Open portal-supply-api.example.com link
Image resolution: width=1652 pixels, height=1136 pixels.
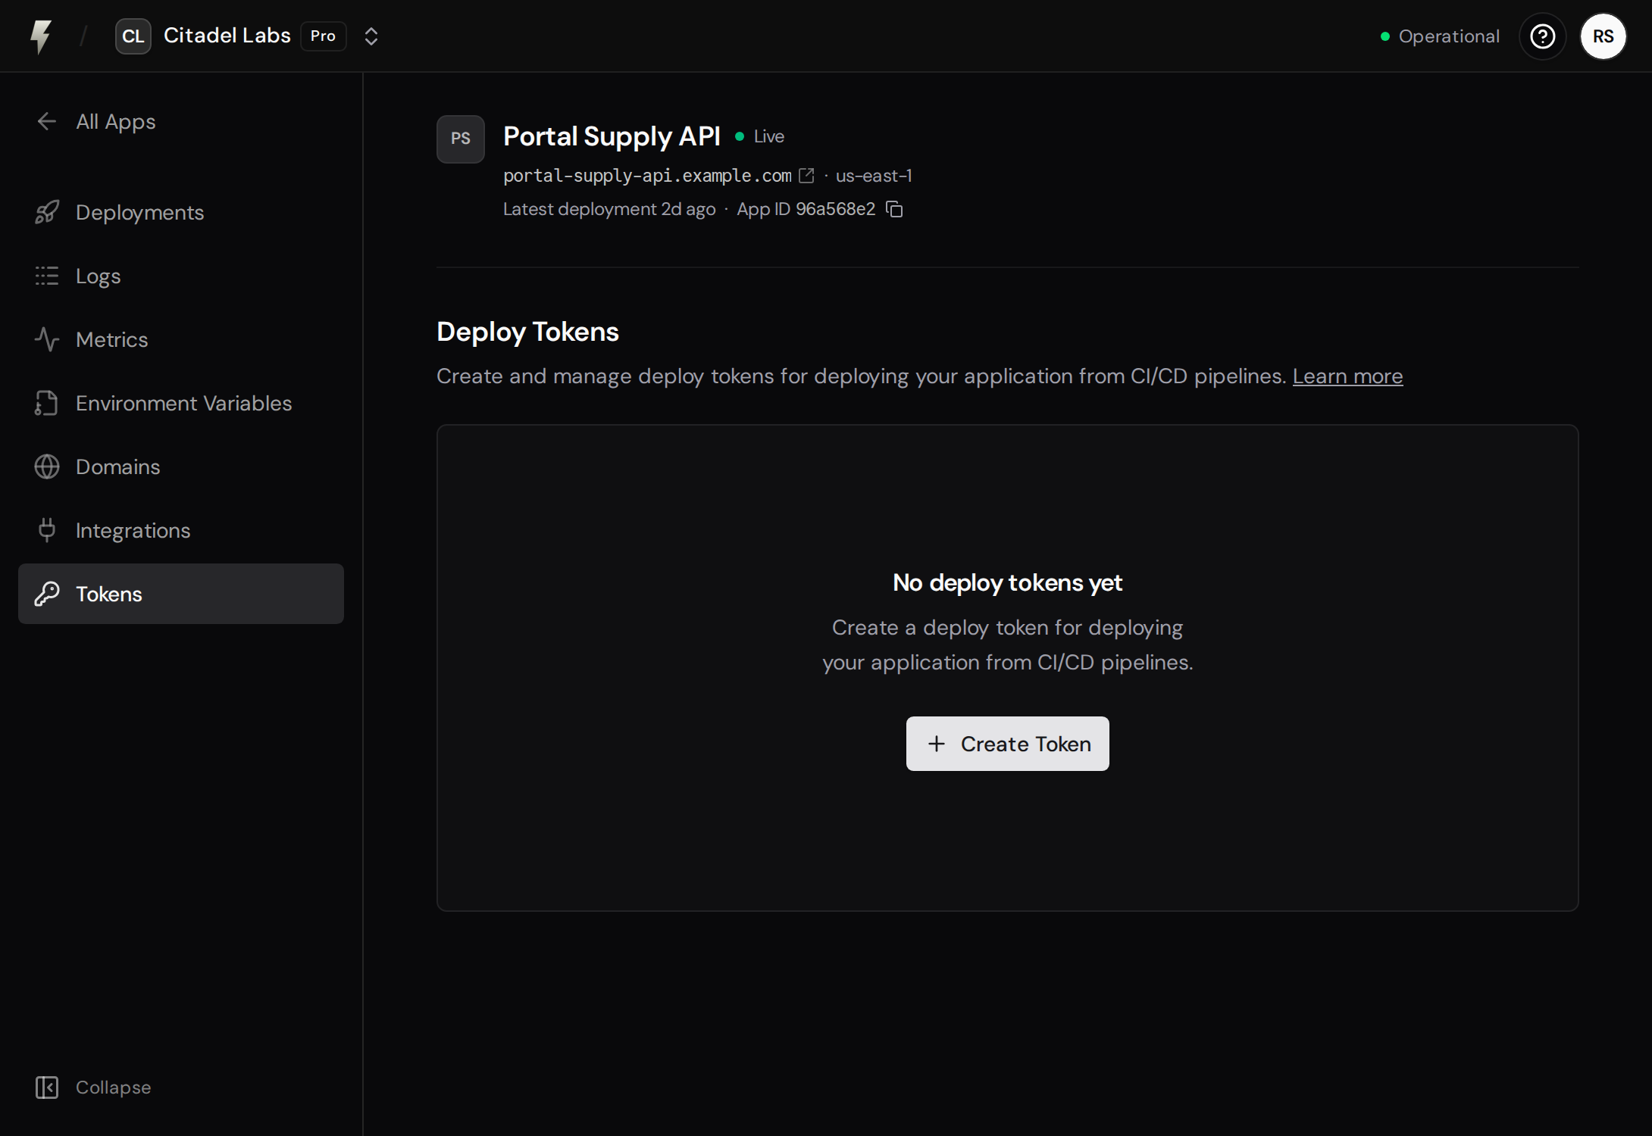(647, 176)
